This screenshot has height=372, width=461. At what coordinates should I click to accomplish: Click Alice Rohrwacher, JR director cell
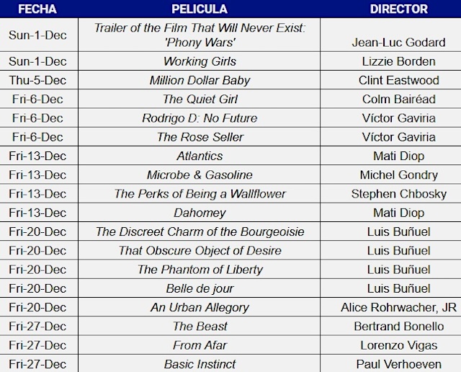click(398, 307)
